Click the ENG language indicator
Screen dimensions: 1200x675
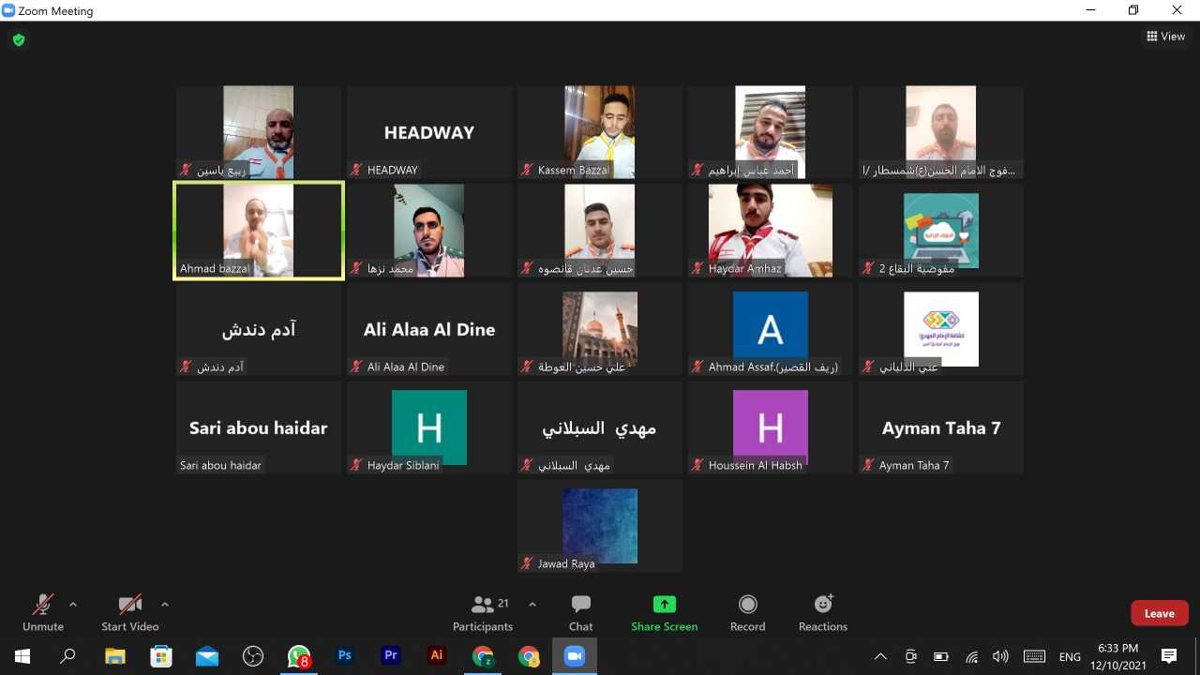click(1070, 656)
